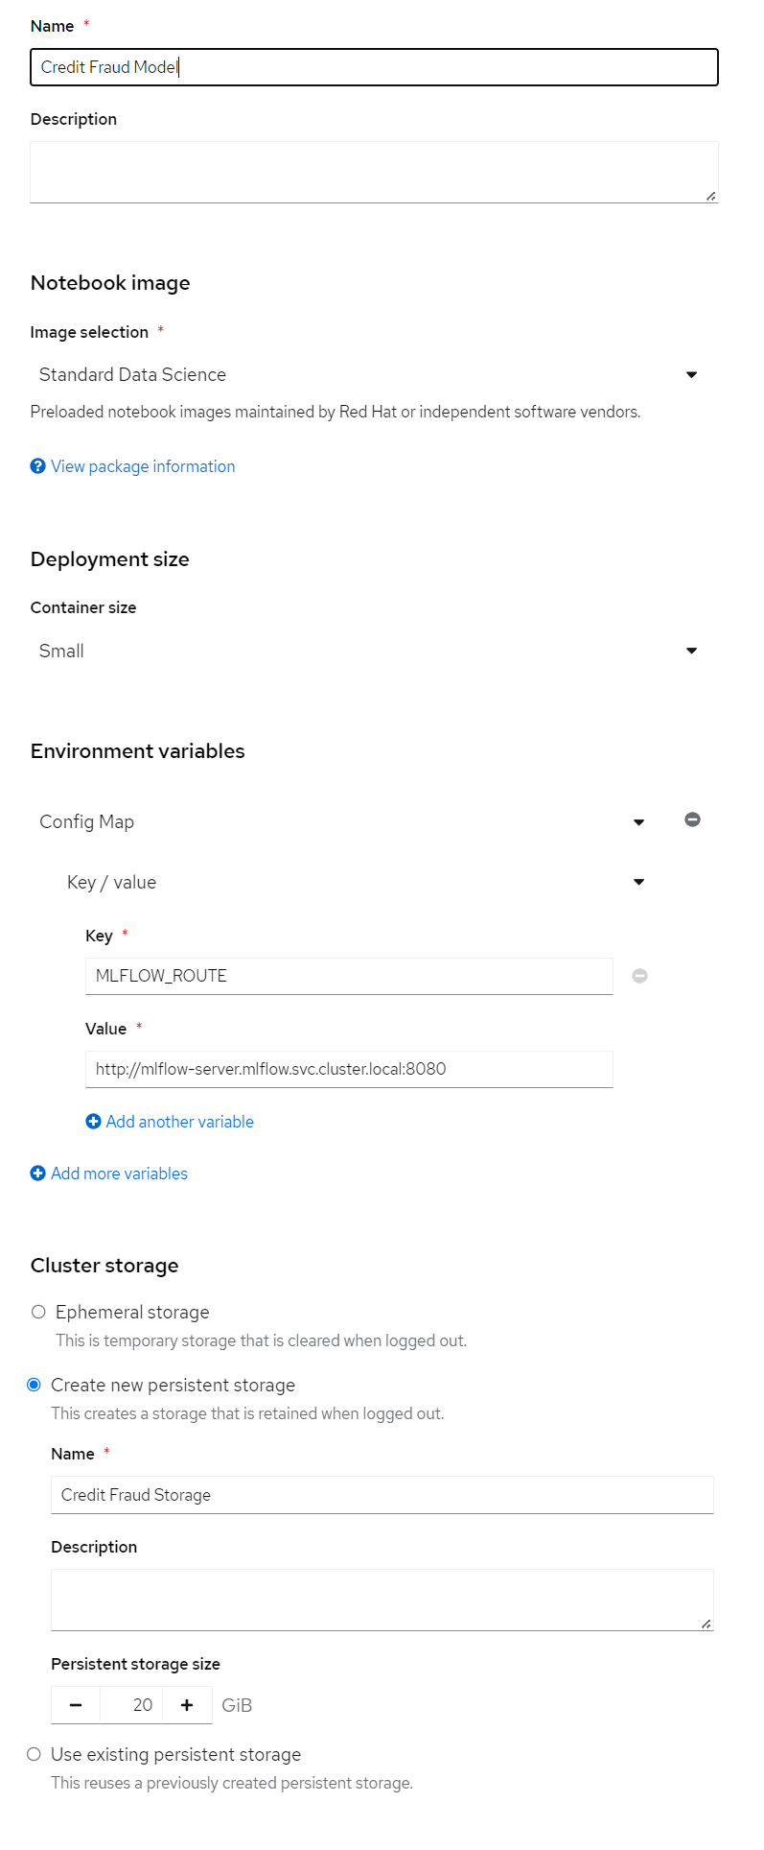The width and height of the screenshot is (764, 1850).
Task: Open the View package information link
Action: pyautogui.click(x=143, y=466)
